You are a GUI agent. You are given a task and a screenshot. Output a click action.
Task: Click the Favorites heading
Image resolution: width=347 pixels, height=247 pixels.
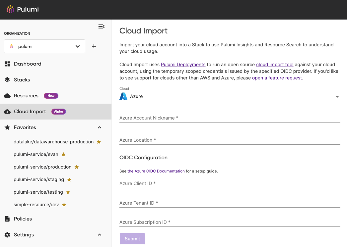[x=25, y=127]
